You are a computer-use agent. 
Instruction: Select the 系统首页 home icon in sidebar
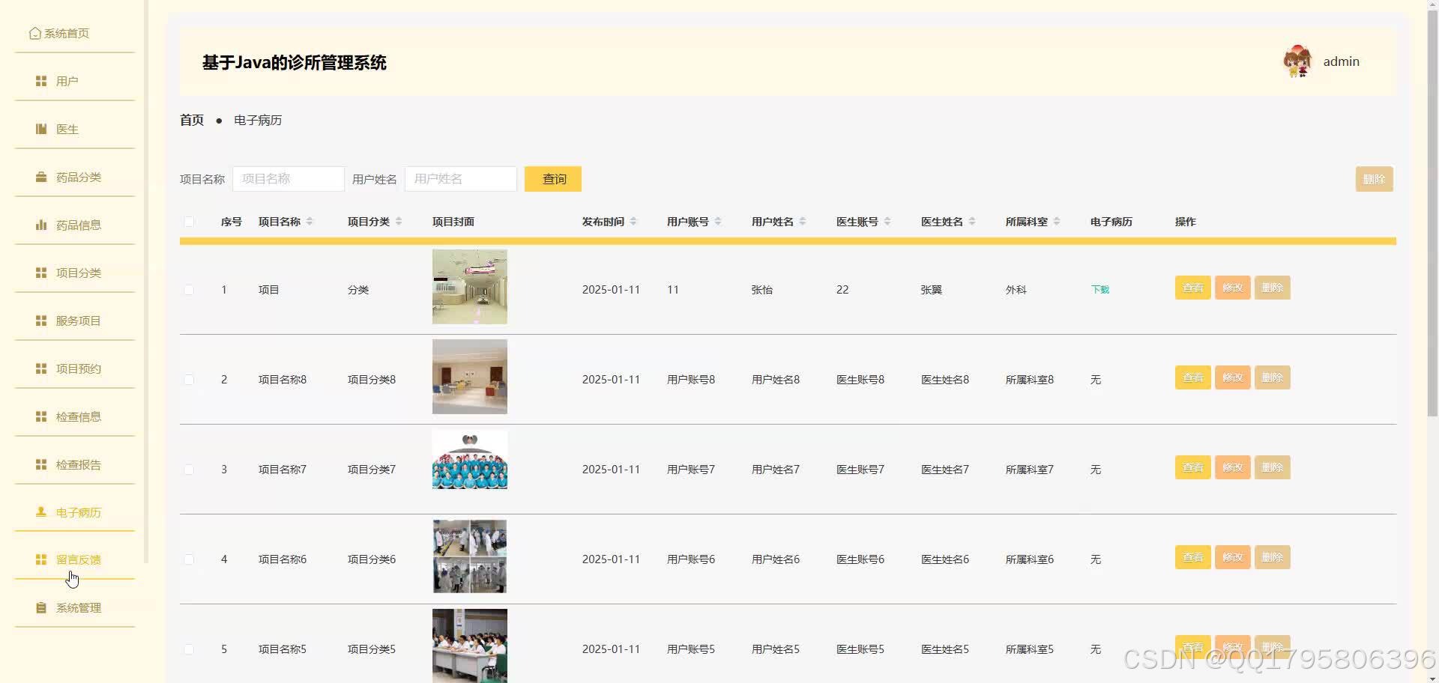pyautogui.click(x=34, y=33)
